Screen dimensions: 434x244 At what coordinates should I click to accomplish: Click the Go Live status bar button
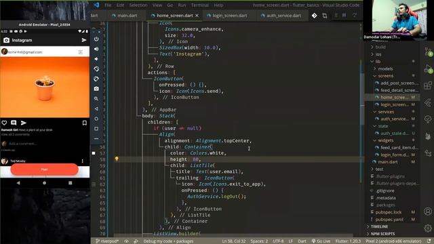coord(321,241)
